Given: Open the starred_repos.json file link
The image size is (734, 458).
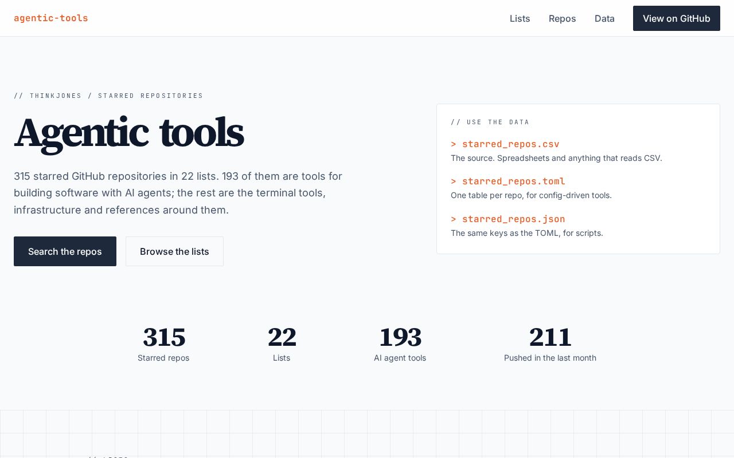Looking at the screenshot, I should click(508, 219).
